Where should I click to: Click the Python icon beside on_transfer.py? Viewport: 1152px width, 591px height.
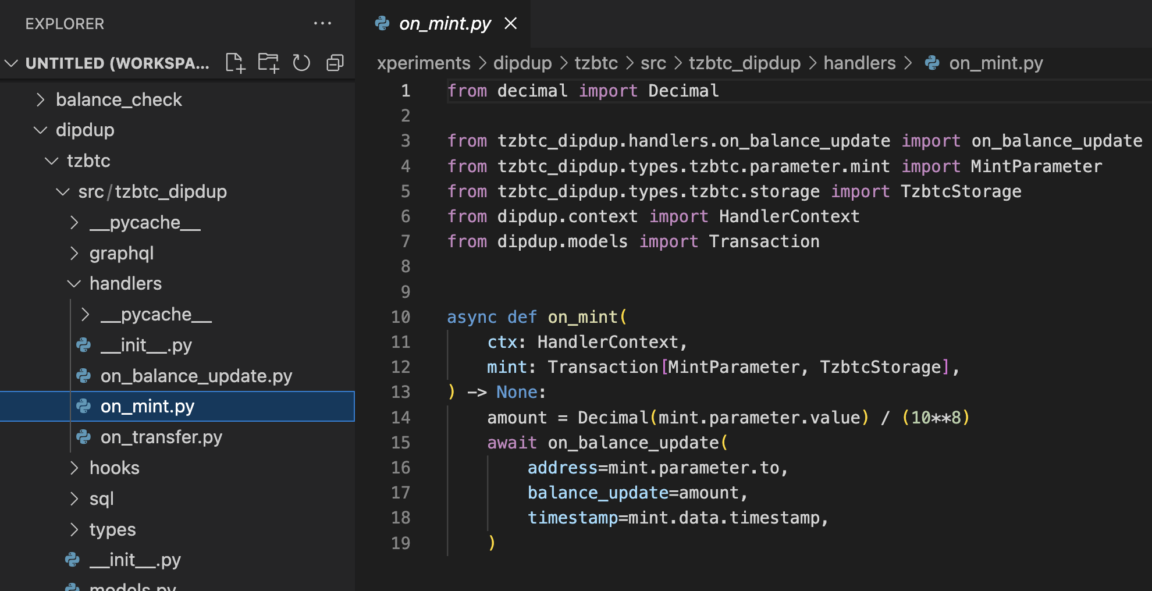coord(84,437)
